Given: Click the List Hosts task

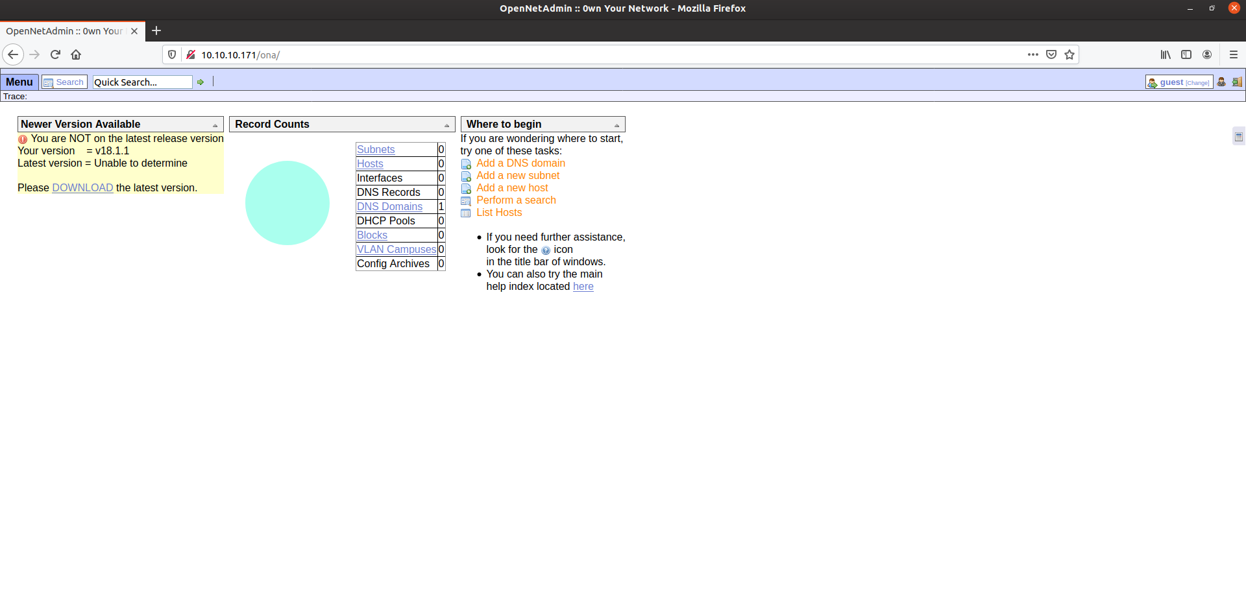Looking at the screenshot, I should 499,213.
